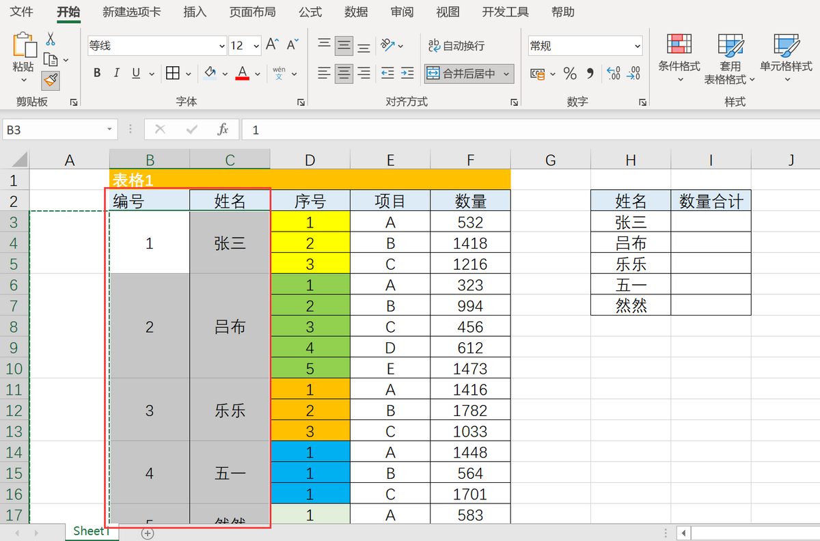Click the formula bar cancel X button
This screenshot has width=820, height=541.
pyautogui.click(x=160, y=129)
